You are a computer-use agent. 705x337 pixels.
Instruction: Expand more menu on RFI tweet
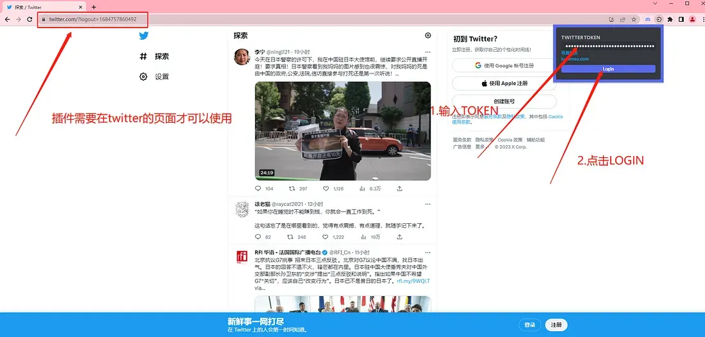tap(428, 252)
